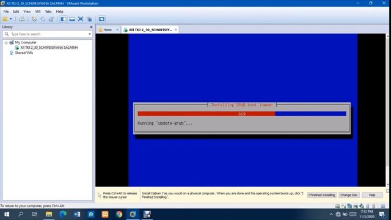Click the touch keyboard tray icon
Viewport: 391px width, 220px height.
click(353, 215)
